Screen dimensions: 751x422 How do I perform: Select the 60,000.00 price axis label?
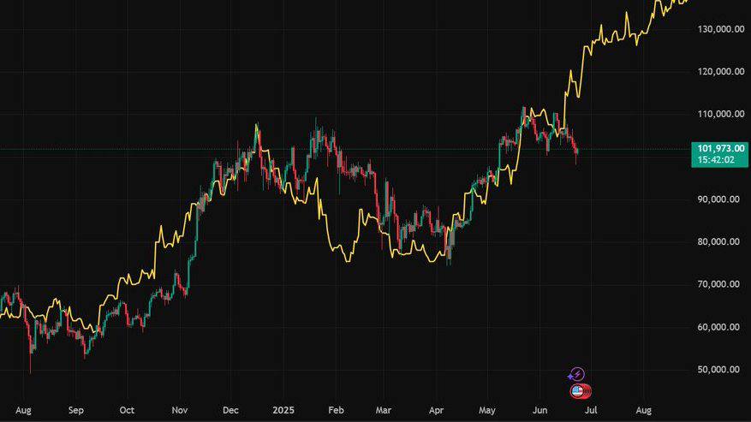click(719, 327)
